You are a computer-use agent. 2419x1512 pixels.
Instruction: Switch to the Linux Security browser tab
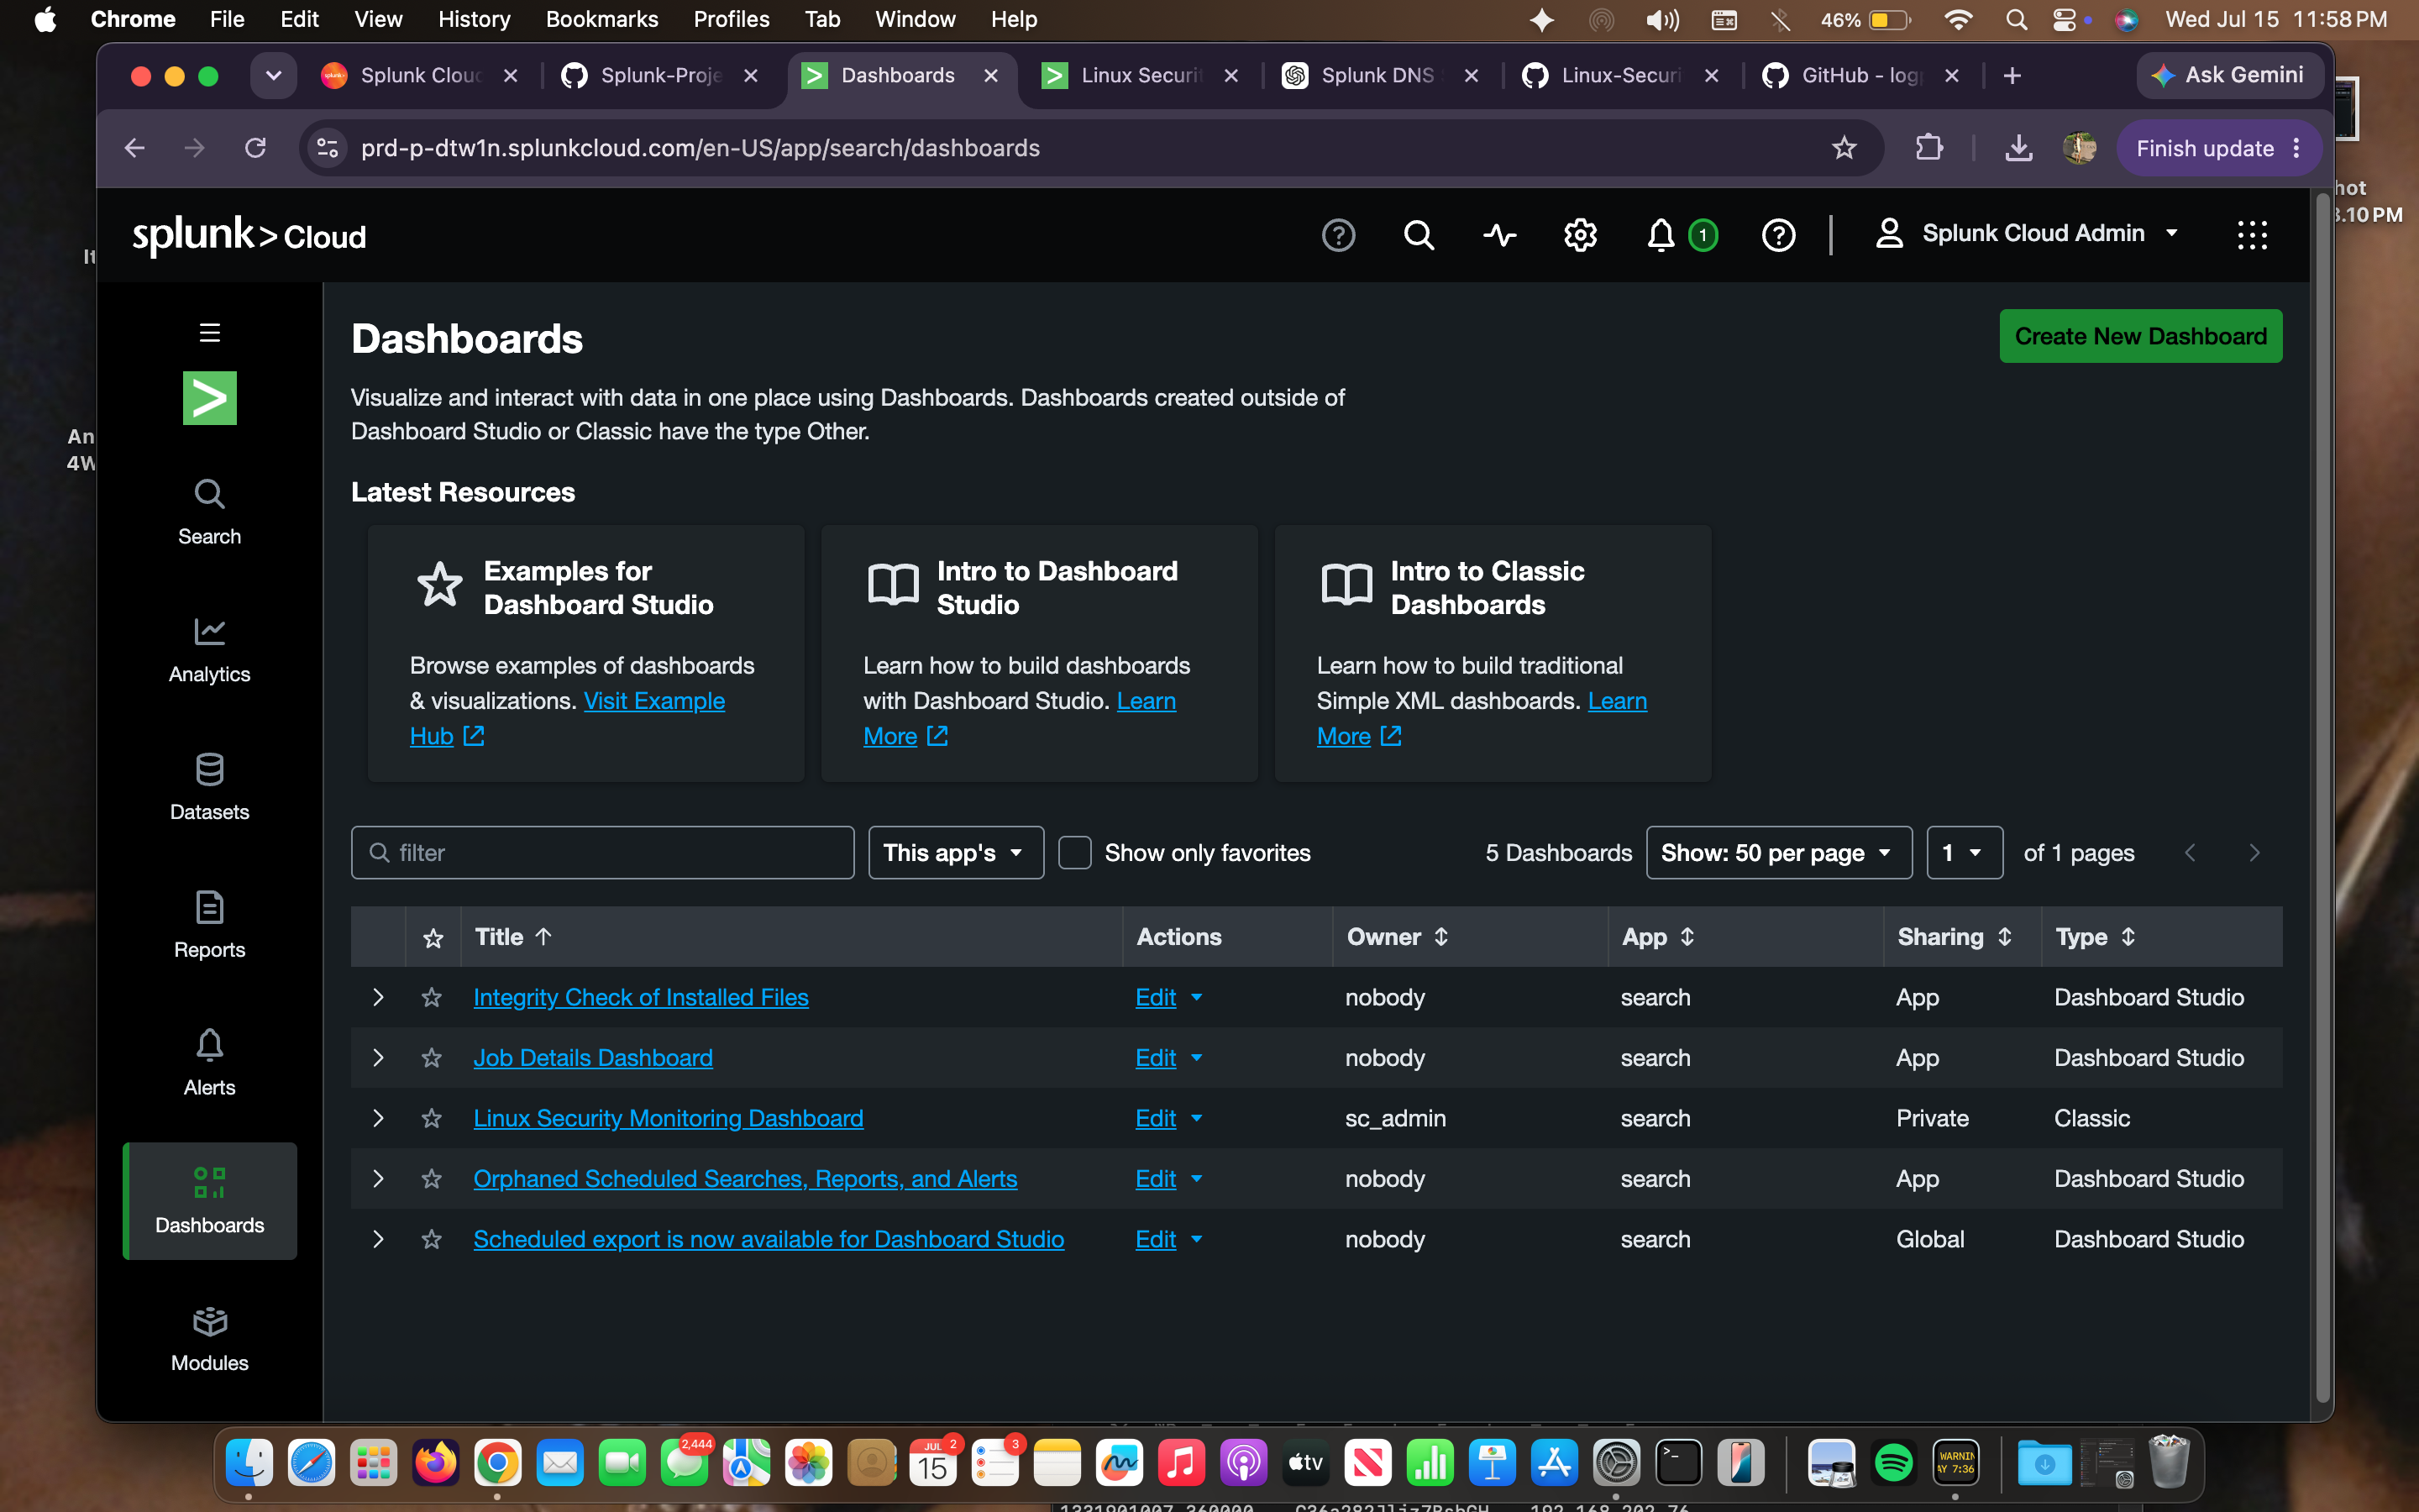coord(1140,76)
